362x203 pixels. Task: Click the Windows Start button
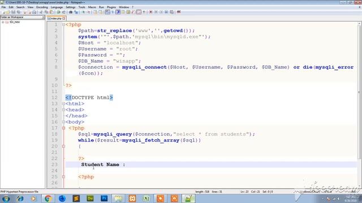(6, 198)
